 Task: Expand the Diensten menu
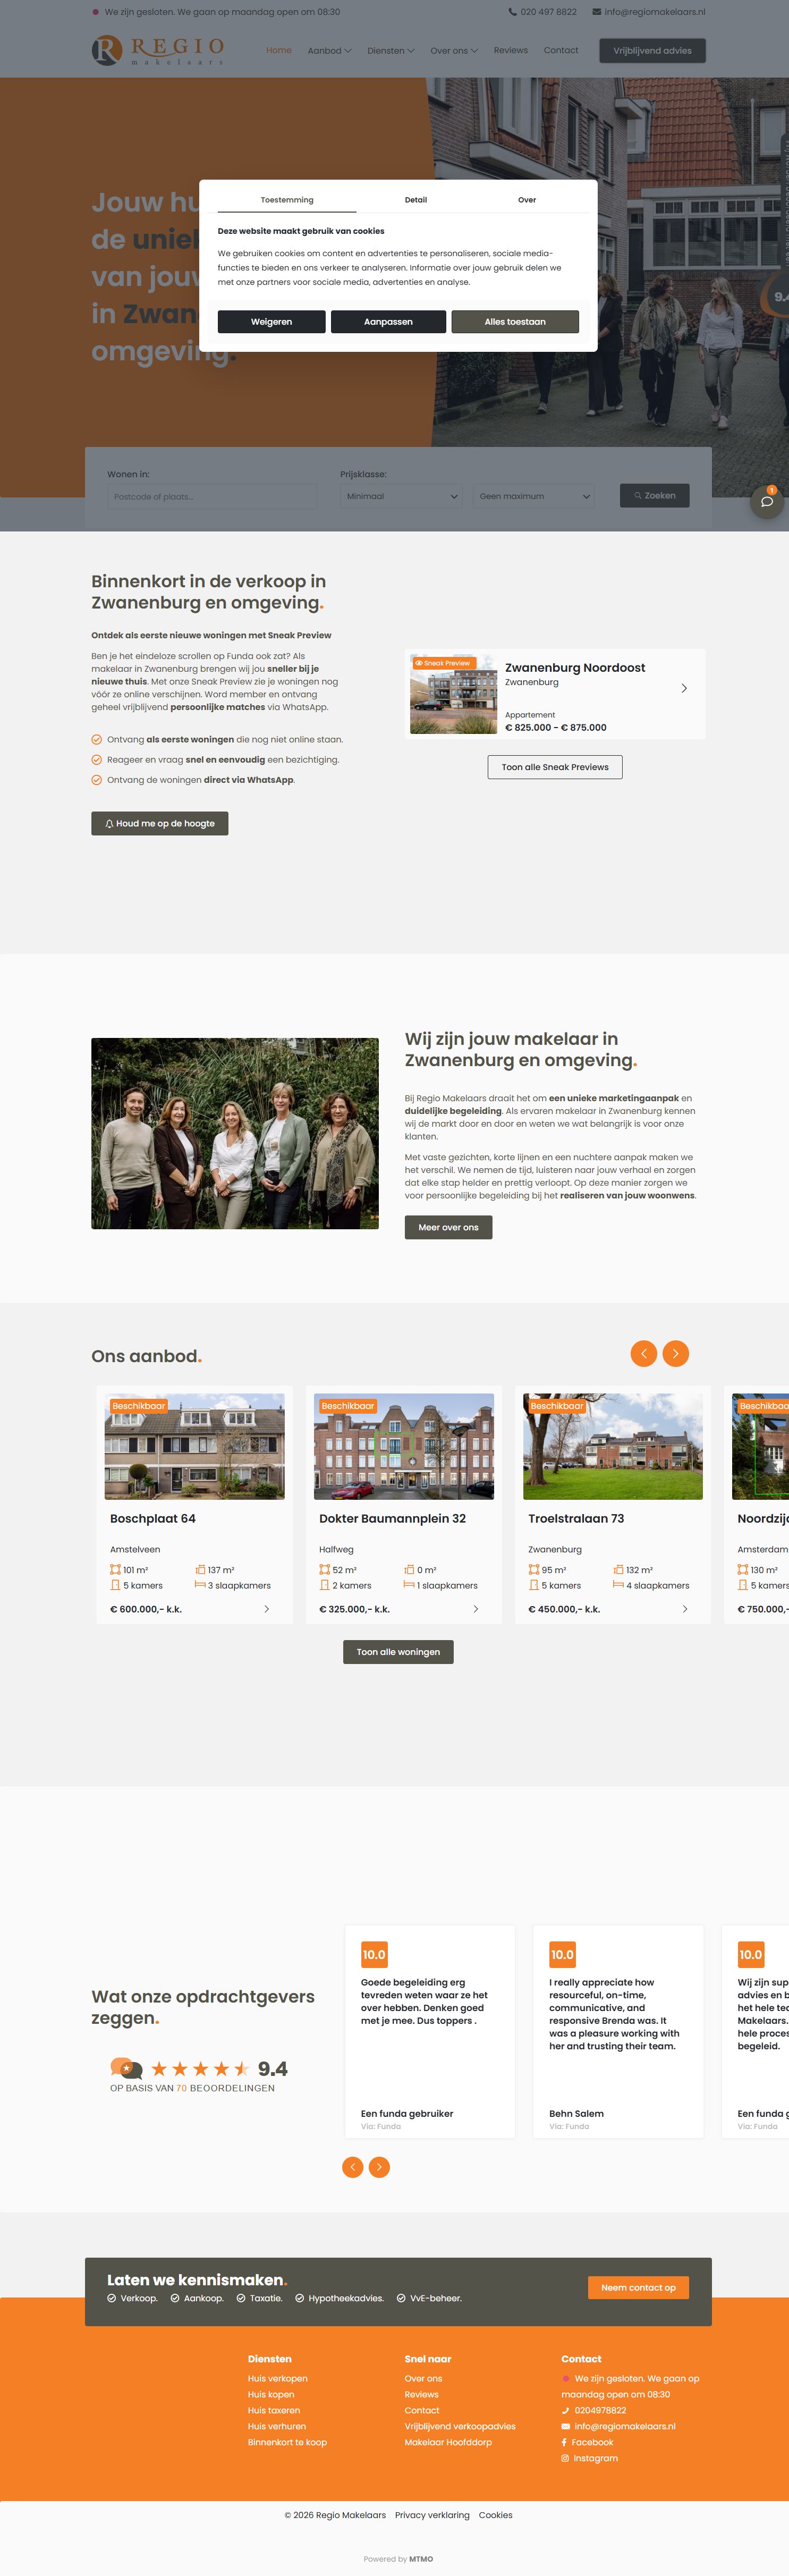click(390, 50)
